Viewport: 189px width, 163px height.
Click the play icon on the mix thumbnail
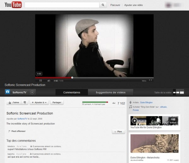point(135,121)
